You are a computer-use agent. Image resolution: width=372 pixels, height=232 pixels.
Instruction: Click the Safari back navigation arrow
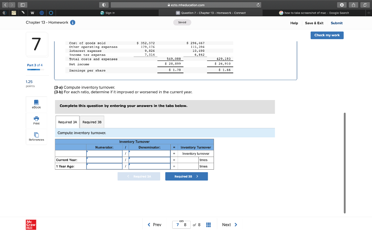[5, 5]
